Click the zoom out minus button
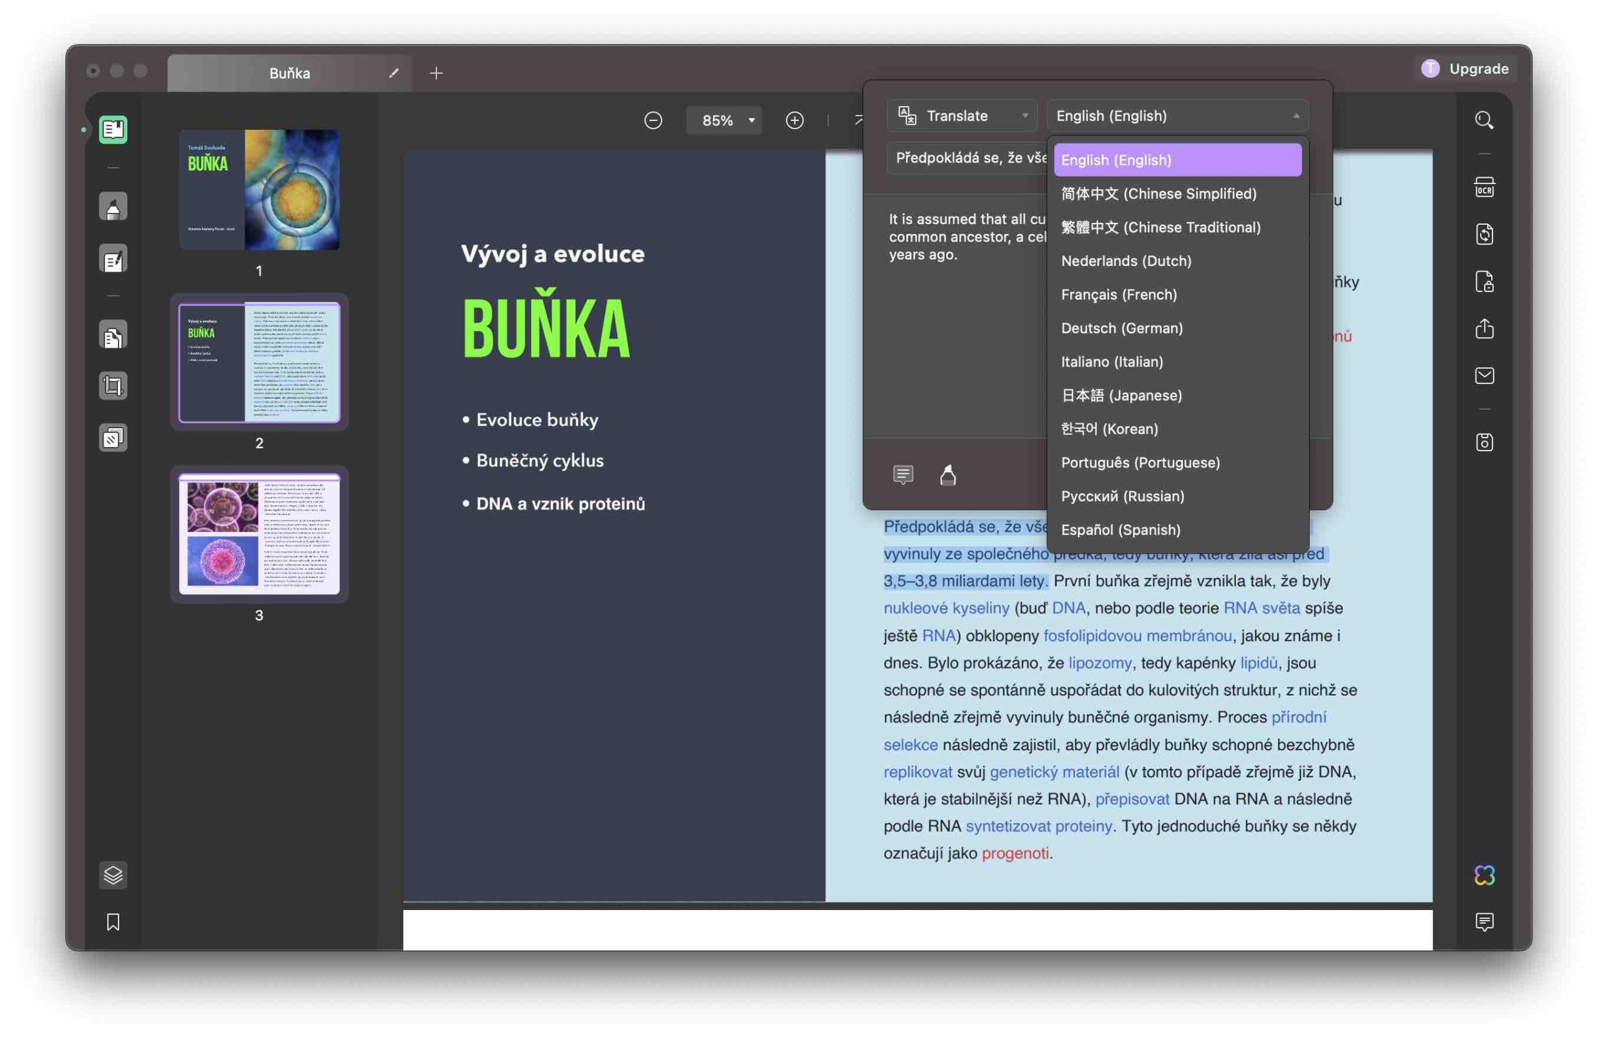The image size is (1598, 1038). (x=654, y=120)
